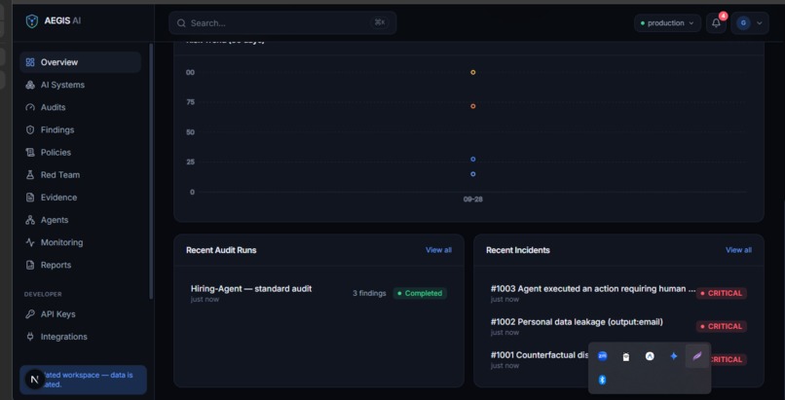Open the notifications bell
785x400 pixels.
[716, 23]
